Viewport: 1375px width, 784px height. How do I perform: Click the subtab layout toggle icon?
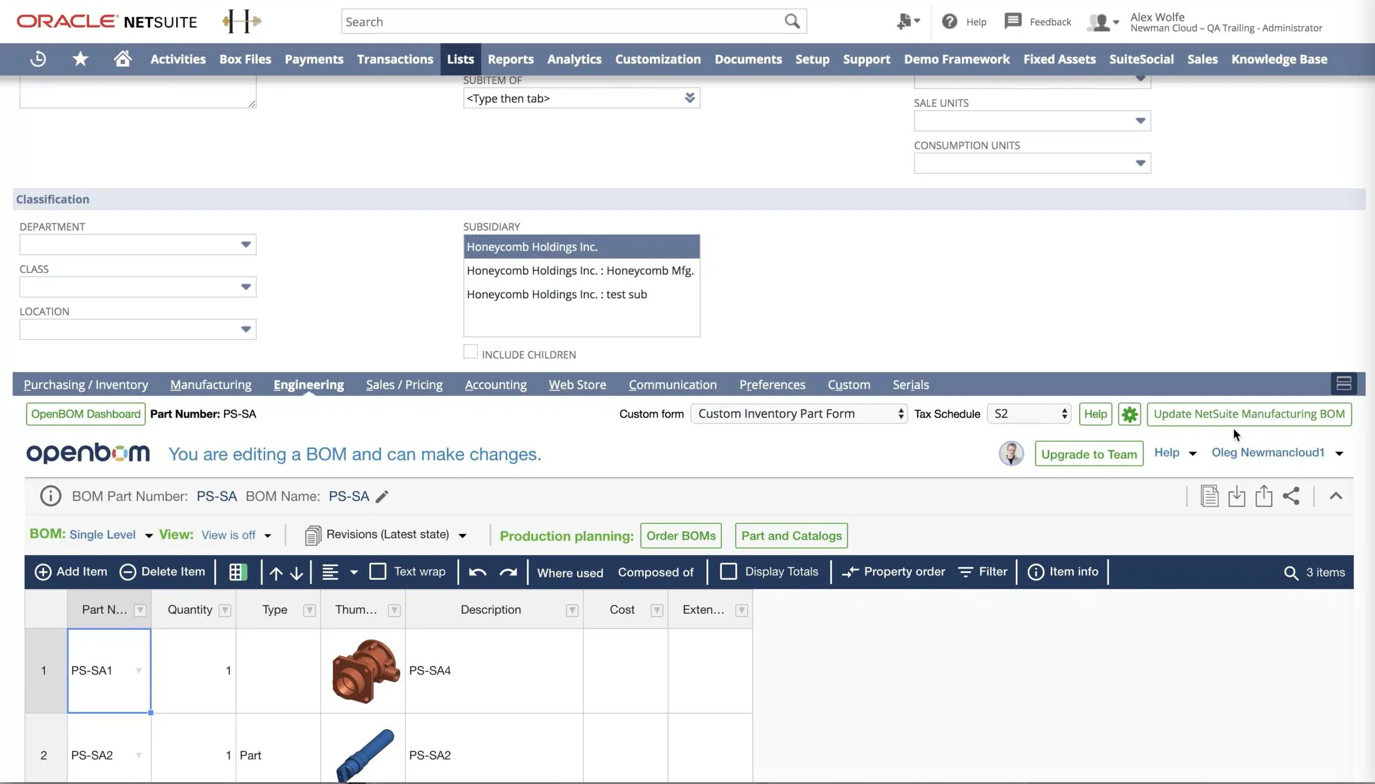tap(1344, 383)
